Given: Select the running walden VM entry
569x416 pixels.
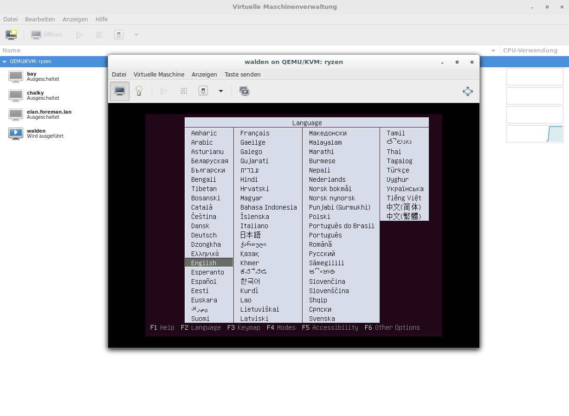Looking at the screenshot, I should click(36, 133).
